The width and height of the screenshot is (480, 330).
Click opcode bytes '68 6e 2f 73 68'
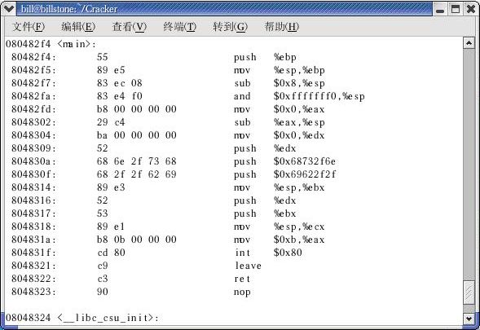(x=137, y=161)
